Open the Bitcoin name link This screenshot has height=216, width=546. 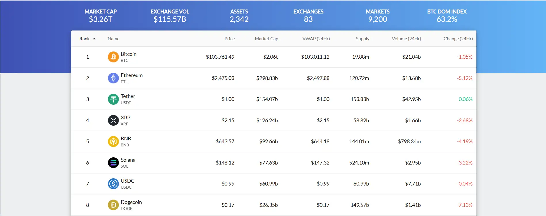[128, 54]
